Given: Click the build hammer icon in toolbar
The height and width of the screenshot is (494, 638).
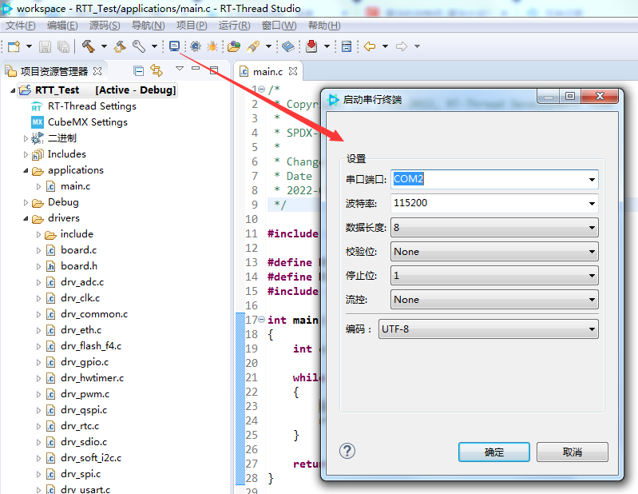Looking at the screenshot, I should (x=87, y=46).
